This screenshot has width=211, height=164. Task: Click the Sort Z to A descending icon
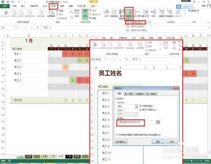(x=72, y=17)
